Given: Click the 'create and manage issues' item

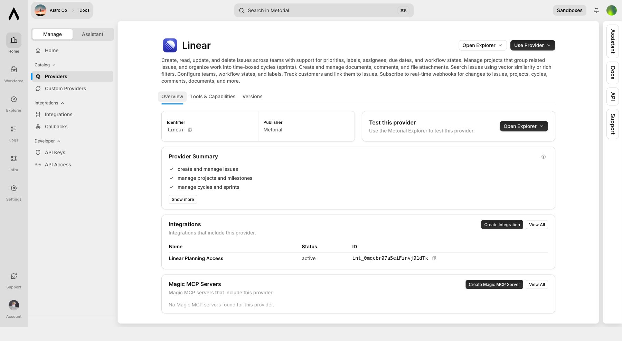Looking at the screenshot, I should click(x=208, y=169).
